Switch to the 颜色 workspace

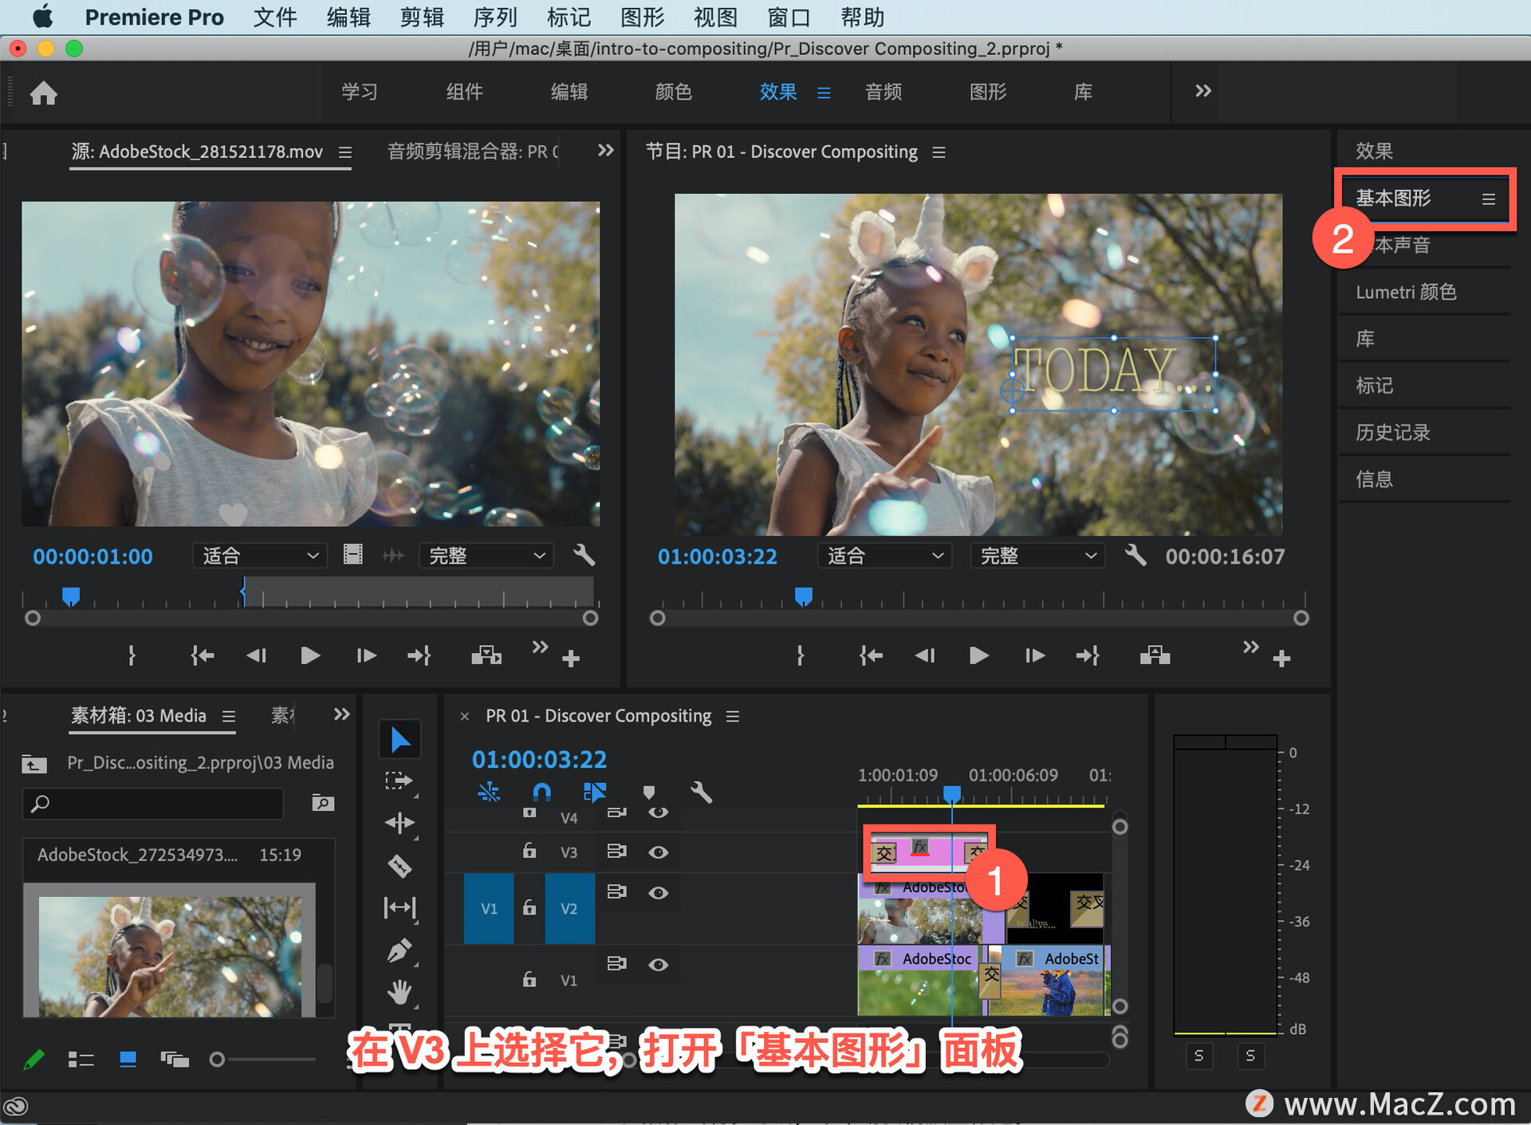pos(673,92)
